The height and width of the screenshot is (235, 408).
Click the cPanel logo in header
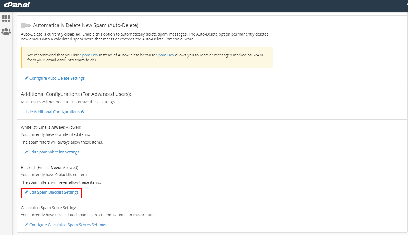coord(17,5)
